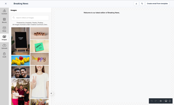Switch to desktop view mode
Viewport: 174px width, 105px height.
coord(166,101)
